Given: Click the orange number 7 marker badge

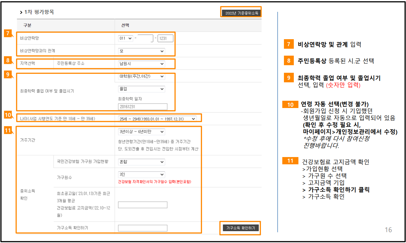Looking at the screenshot, I should coord(7,33).
